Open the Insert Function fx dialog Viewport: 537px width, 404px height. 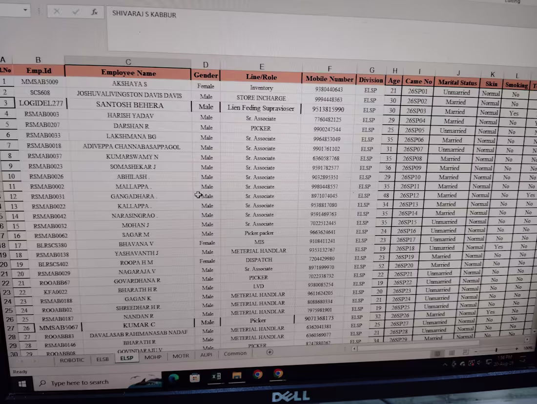pyautogui.click(x=94, y=12)
